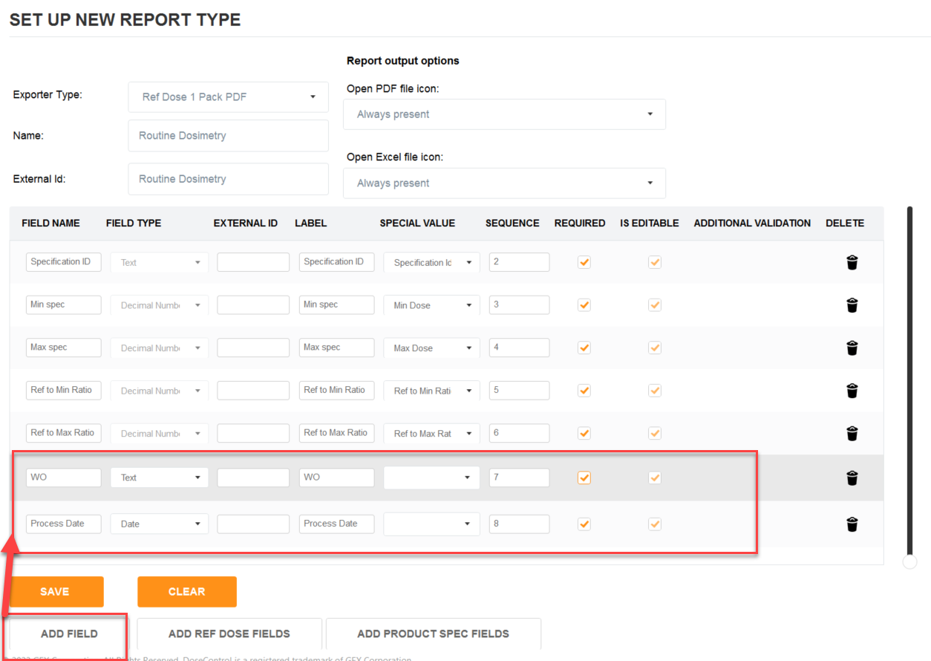931x661 pixels.
Task: Click the FIELD NAME column header
Action: point(51,223)
